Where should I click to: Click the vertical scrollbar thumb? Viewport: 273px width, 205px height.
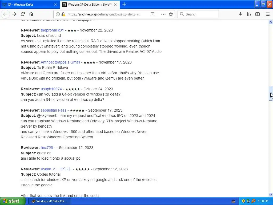tap(271, 93)
